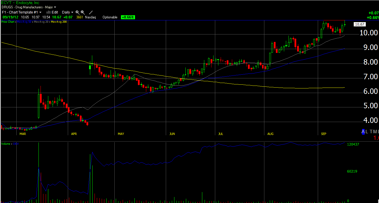The height and width of the screenshot is (203, 379).
Task: Click the 10.54 low price value
Action: coord(47,17)
